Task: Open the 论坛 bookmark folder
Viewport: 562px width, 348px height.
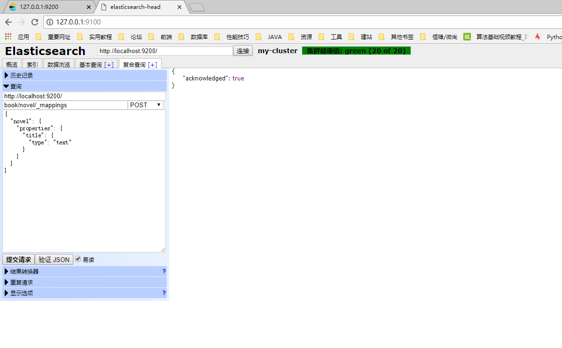Action: [x=131, y=37]
